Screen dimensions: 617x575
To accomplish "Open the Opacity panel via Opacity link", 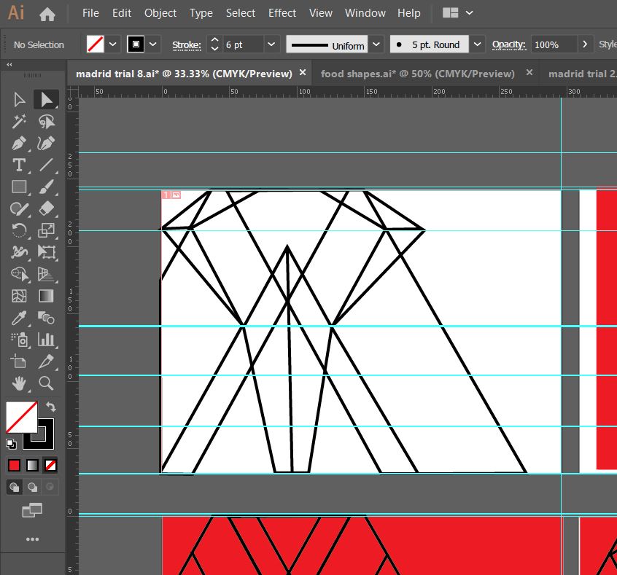I will point(509,44).
